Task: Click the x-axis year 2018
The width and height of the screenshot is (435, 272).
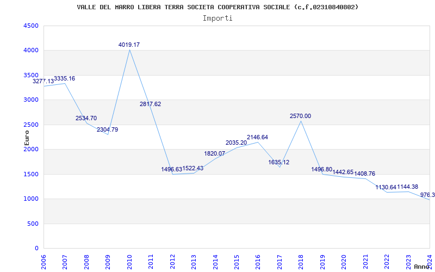Action: (301, 262)
